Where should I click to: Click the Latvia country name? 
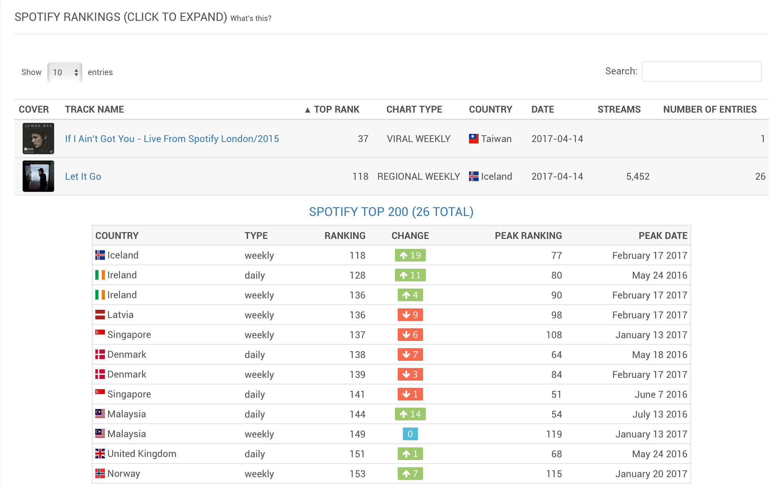pos(120,315)
